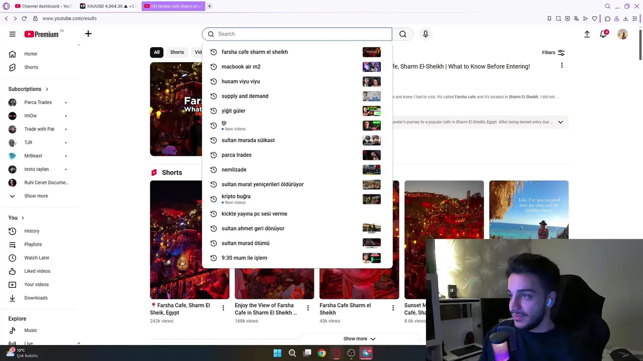The width and height of the screenshot is (643, 361).
Task: Open the Windows Start button in the taskbar
Action: tap(277, 353)
